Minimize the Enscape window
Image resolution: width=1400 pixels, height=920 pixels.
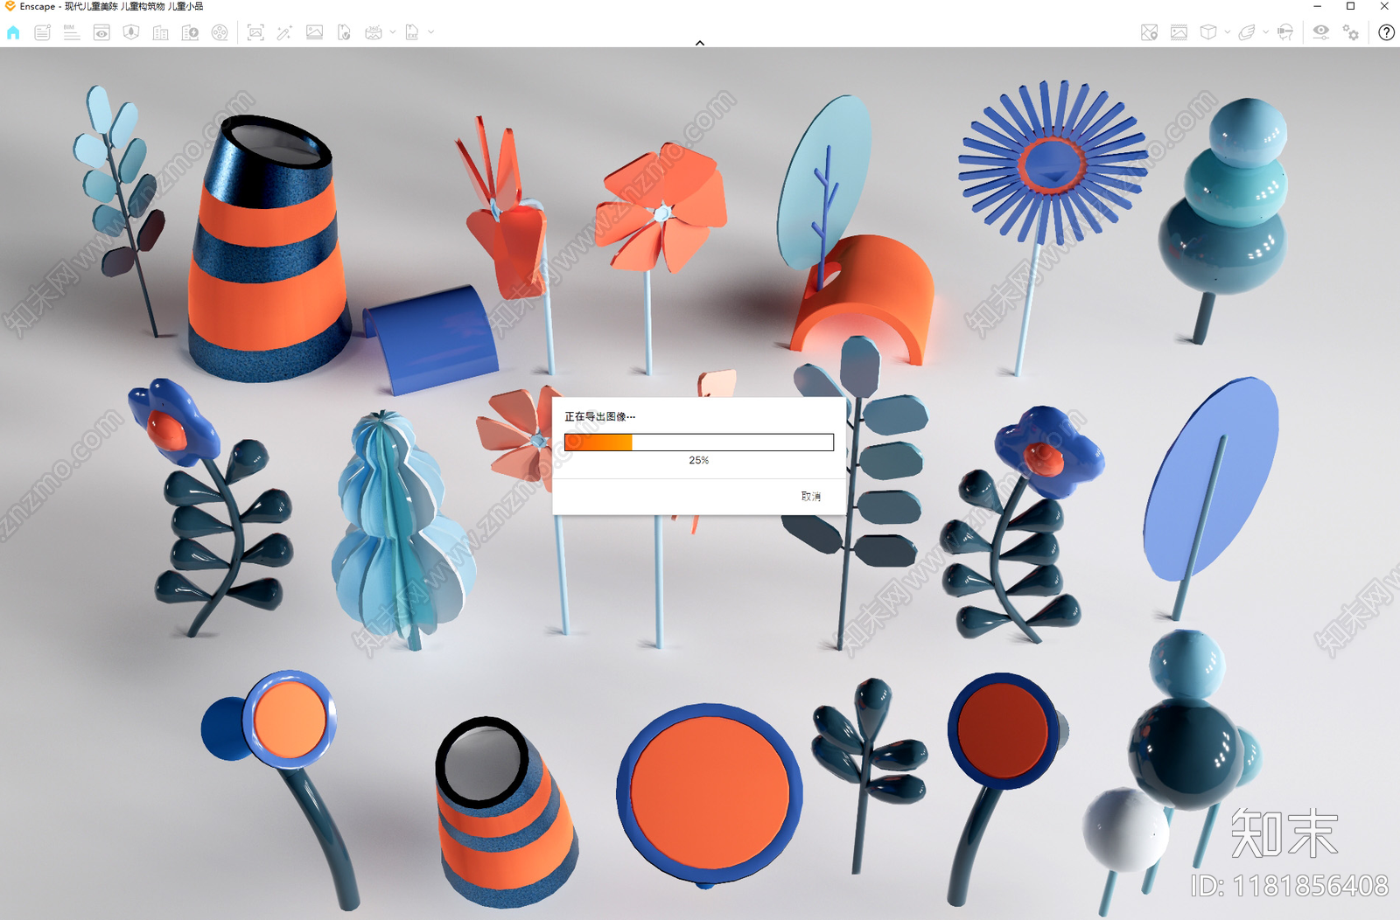pyautogui.click(x=1318, y=6)
